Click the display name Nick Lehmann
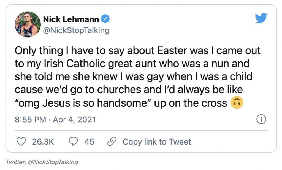 pos(71,19)
